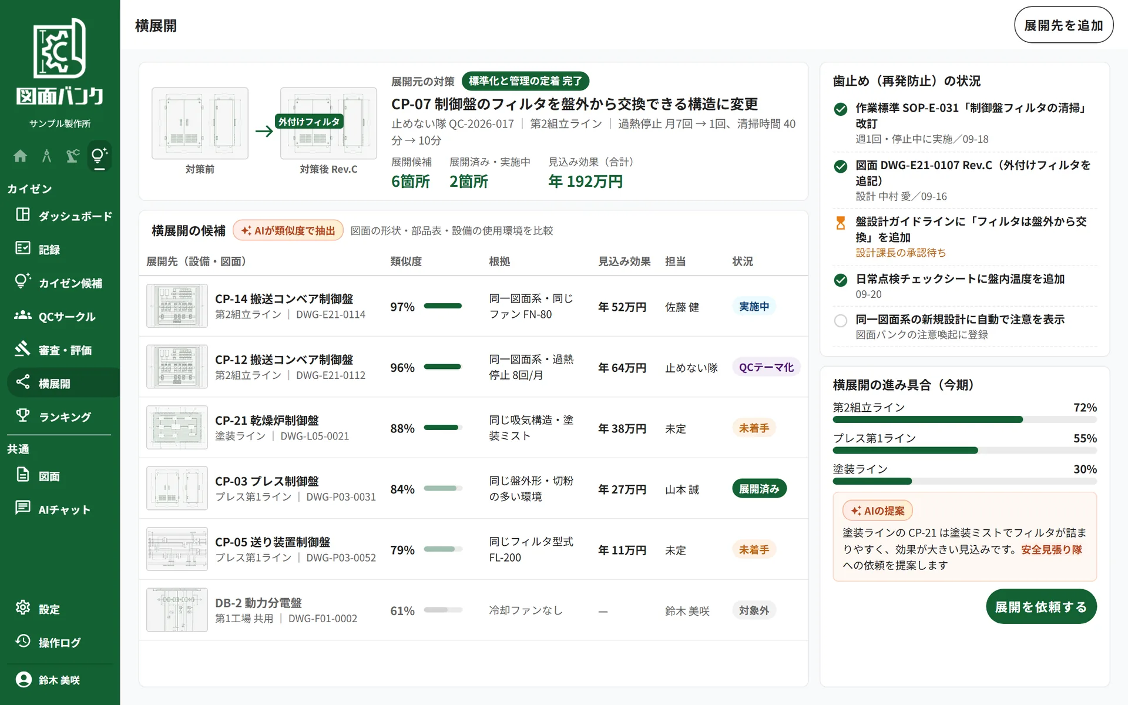1128x705 pixels.
Task: Click the hourglass icon for 盤設計ガイドライン
Action: coord(841,223)
